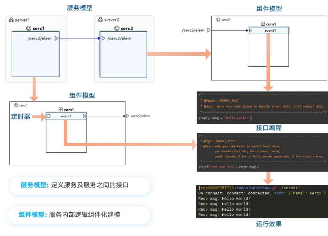
Task: Click the printf "Recv msg" code line
Action: tap(228, 167)
